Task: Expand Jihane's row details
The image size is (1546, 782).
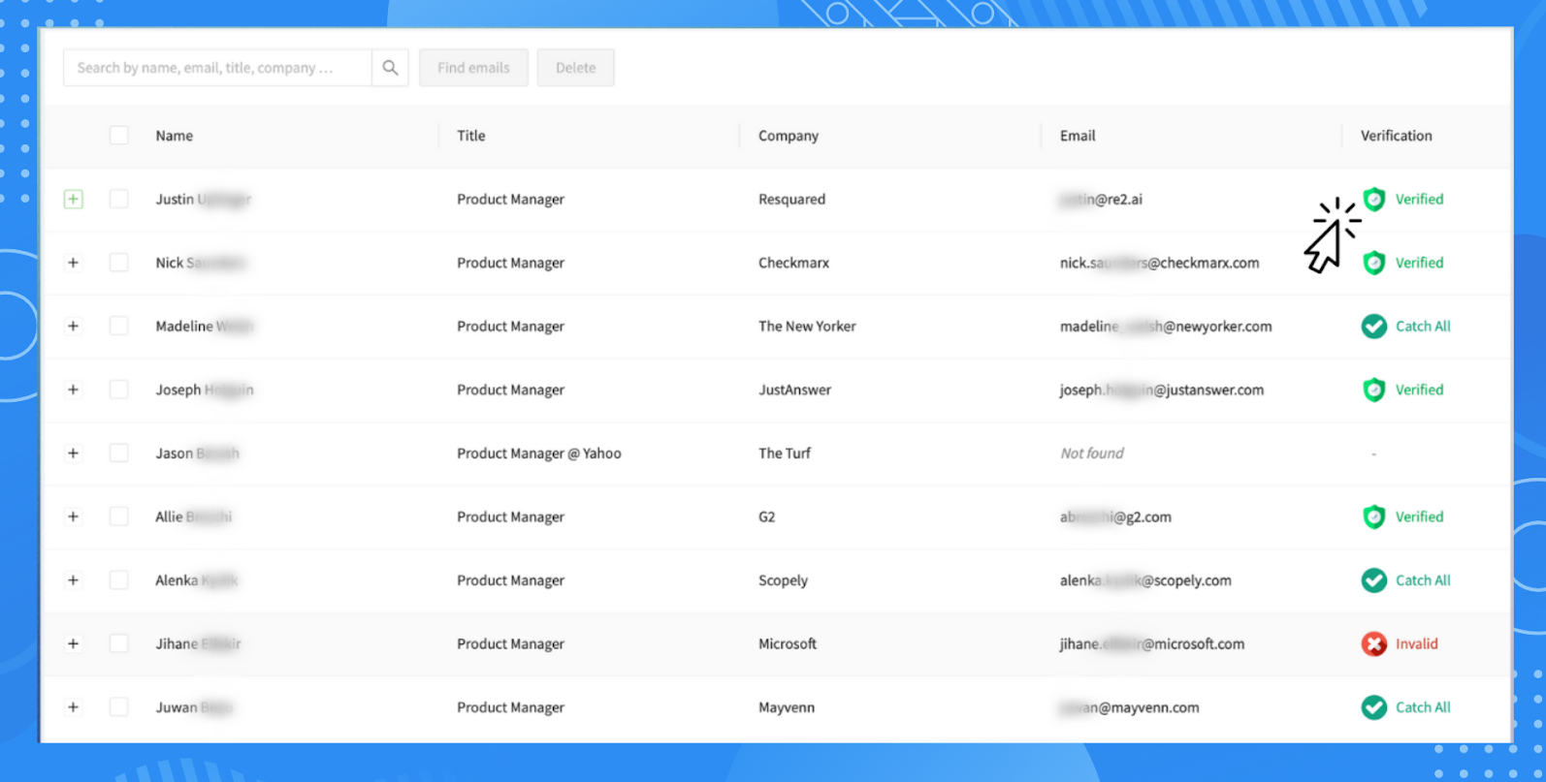Action: pyautogui.click(x=73, y=643)
